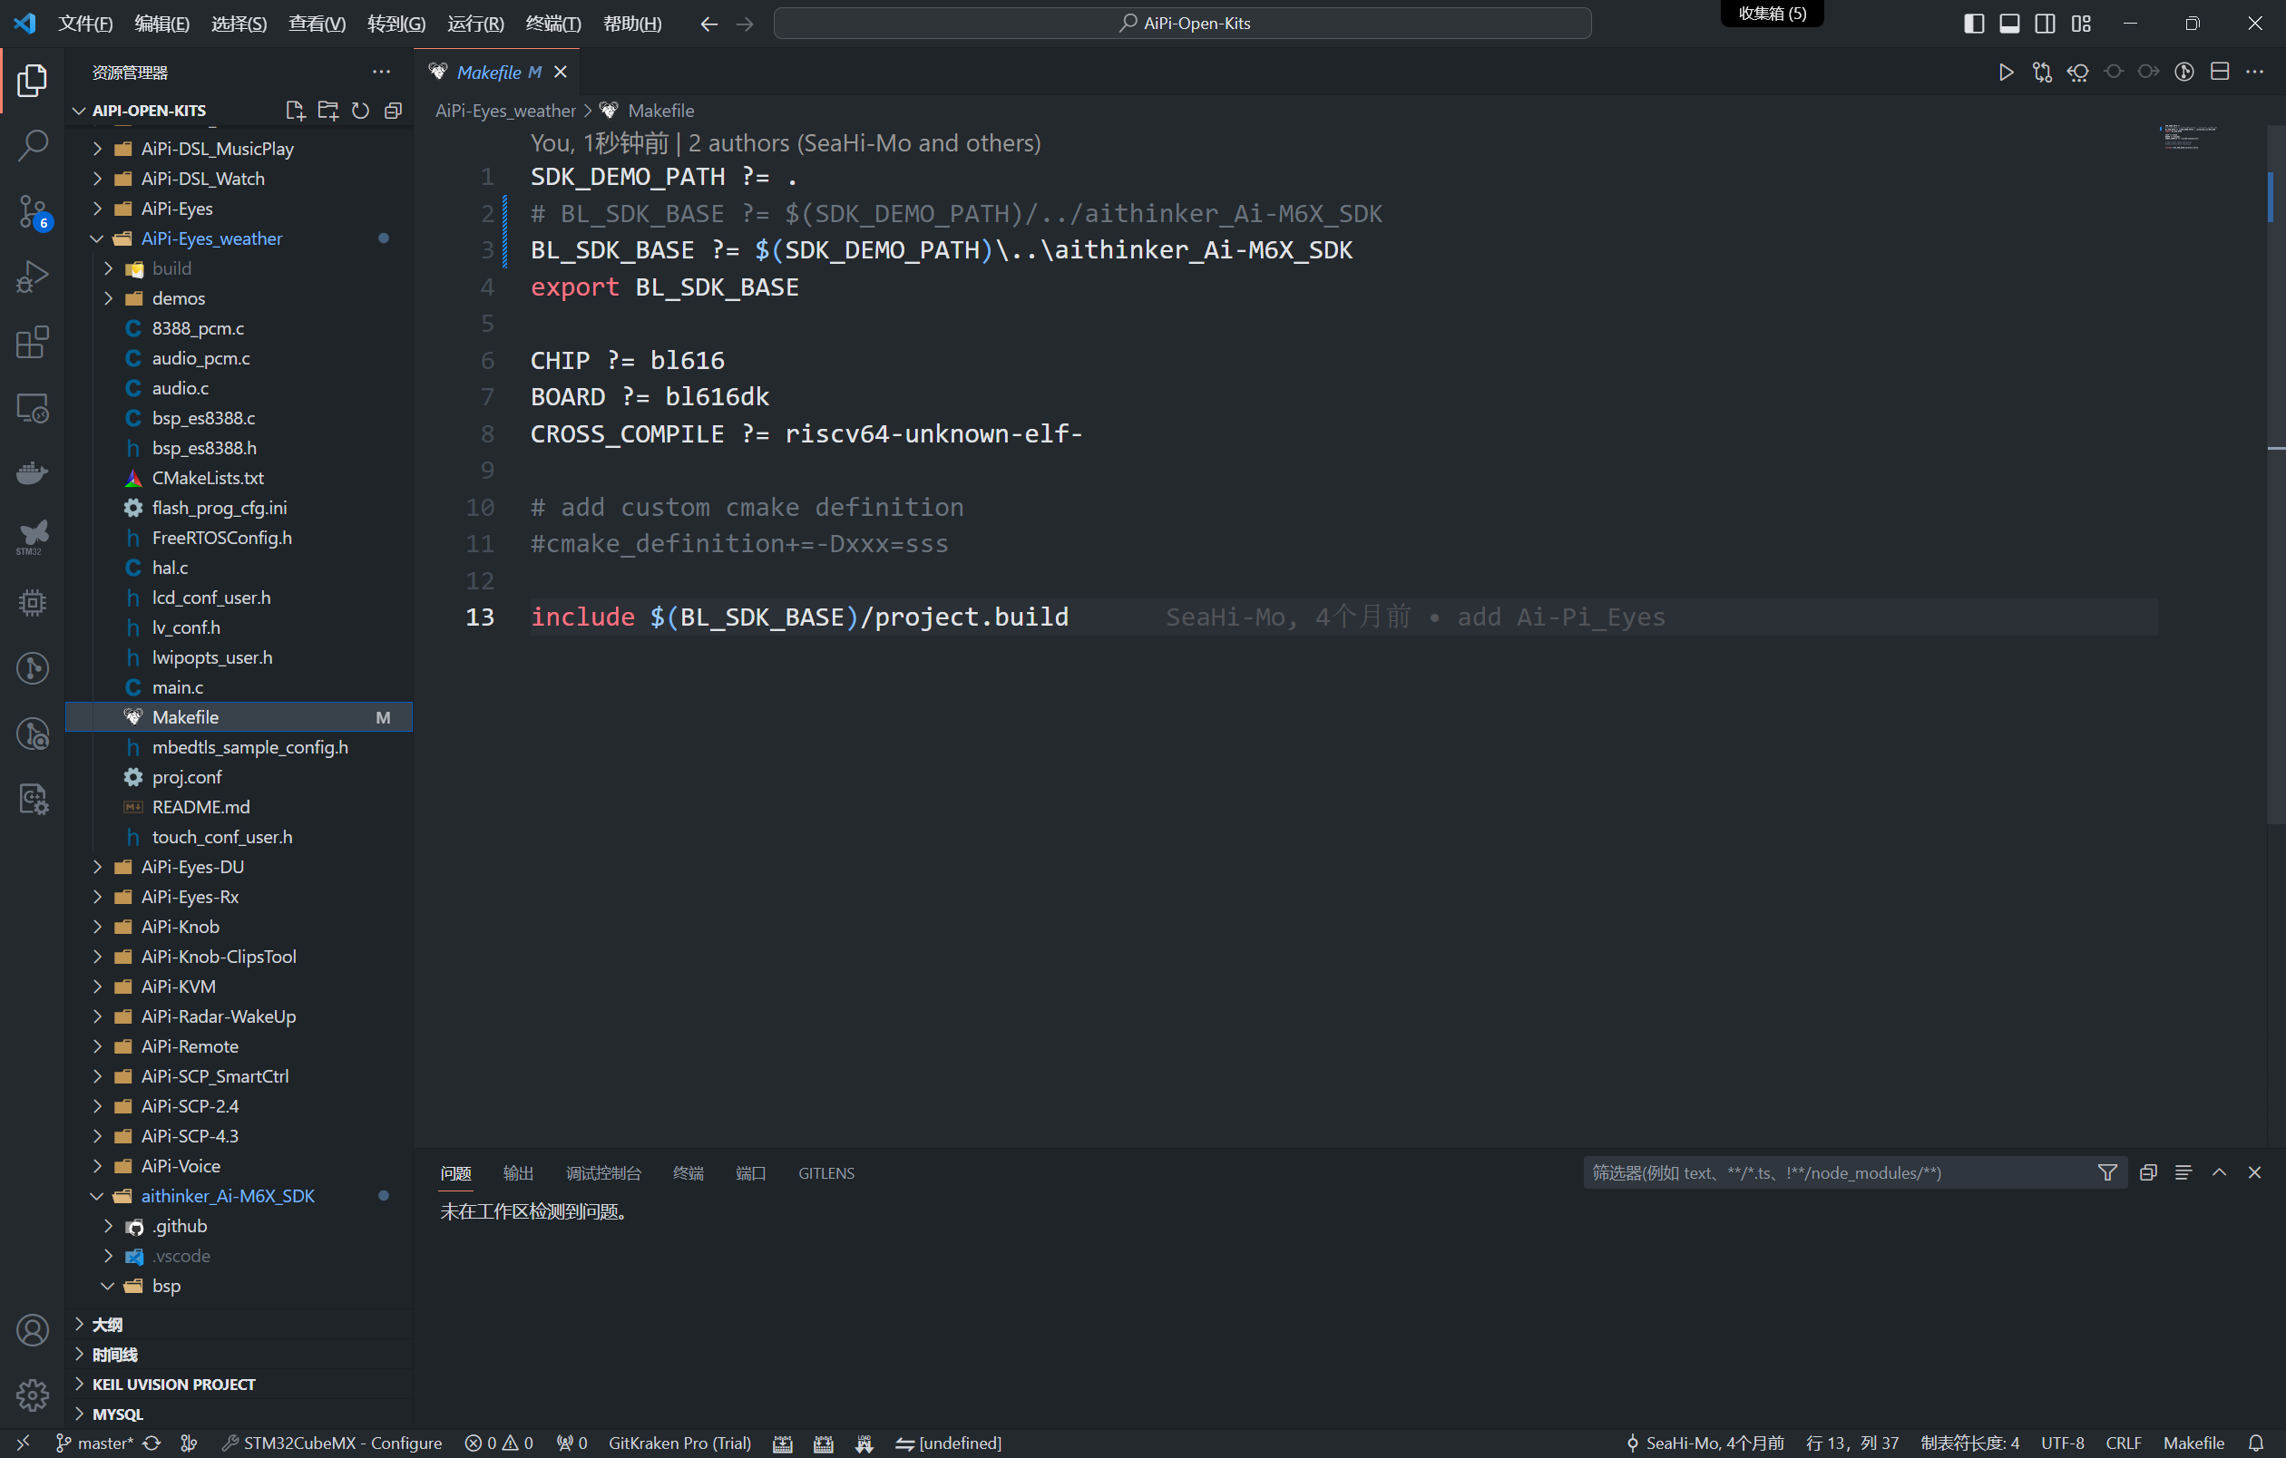Open editor More Actions menu
2286x1458 pixels.
[x=2254, y=73]
